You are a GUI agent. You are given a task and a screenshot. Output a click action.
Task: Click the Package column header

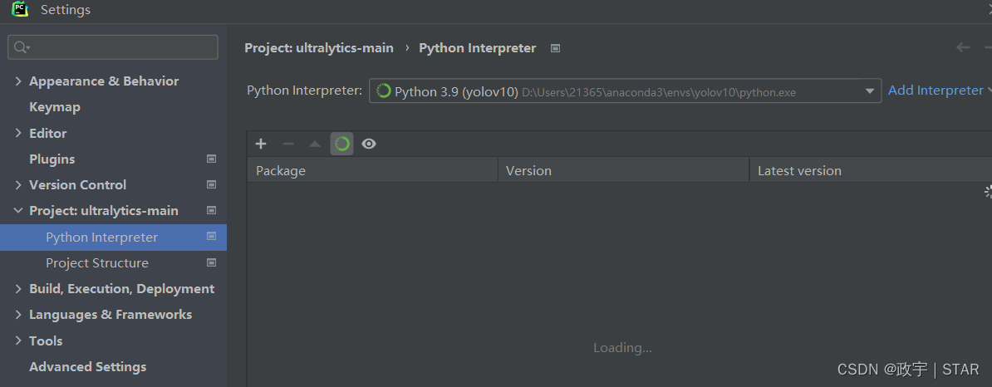373,171
